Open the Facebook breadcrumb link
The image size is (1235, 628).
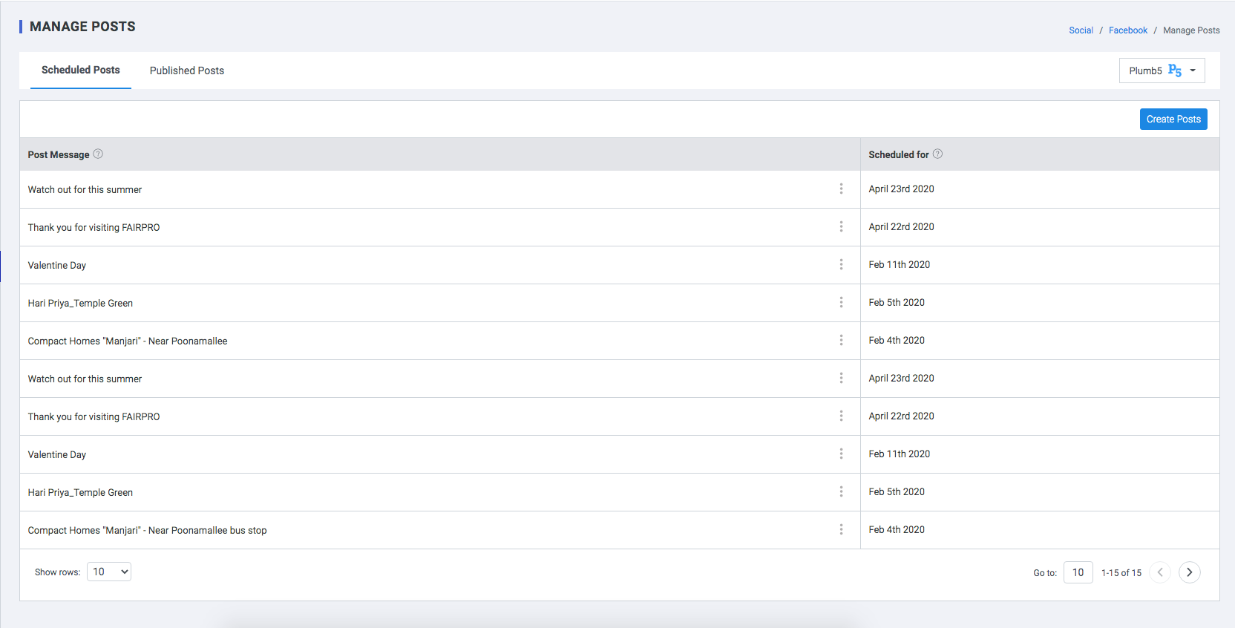(x=1128, y=30)
